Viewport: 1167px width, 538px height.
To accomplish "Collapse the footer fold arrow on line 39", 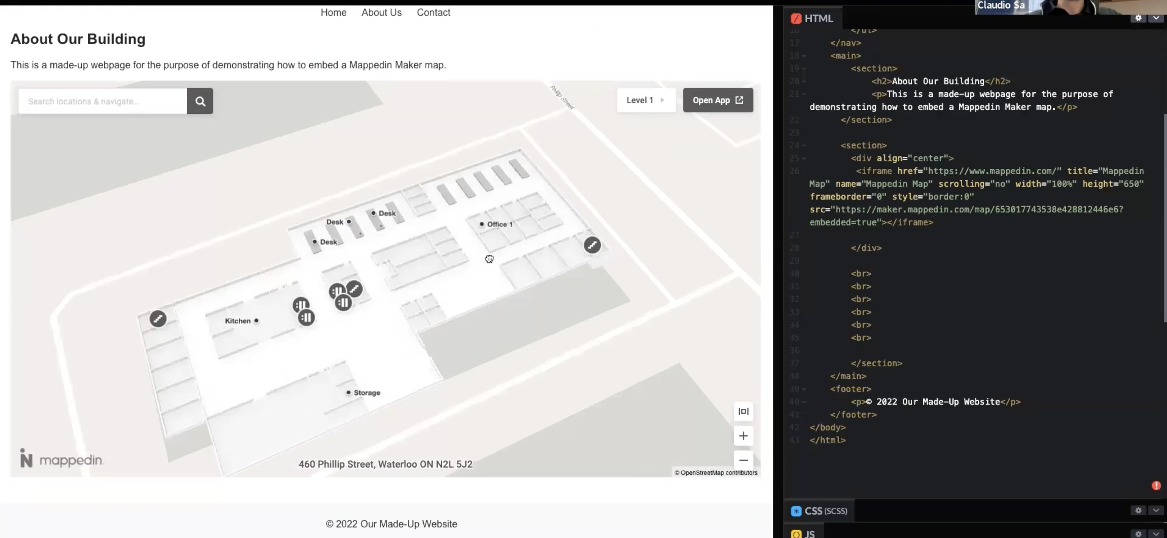I will 804,389.
